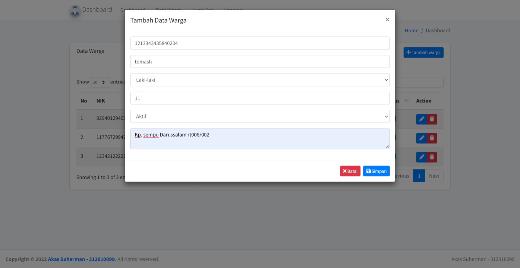Sort the Status column with its arrows
The height and width of the screenshot is (268, 520).
(x=406, y=100)
